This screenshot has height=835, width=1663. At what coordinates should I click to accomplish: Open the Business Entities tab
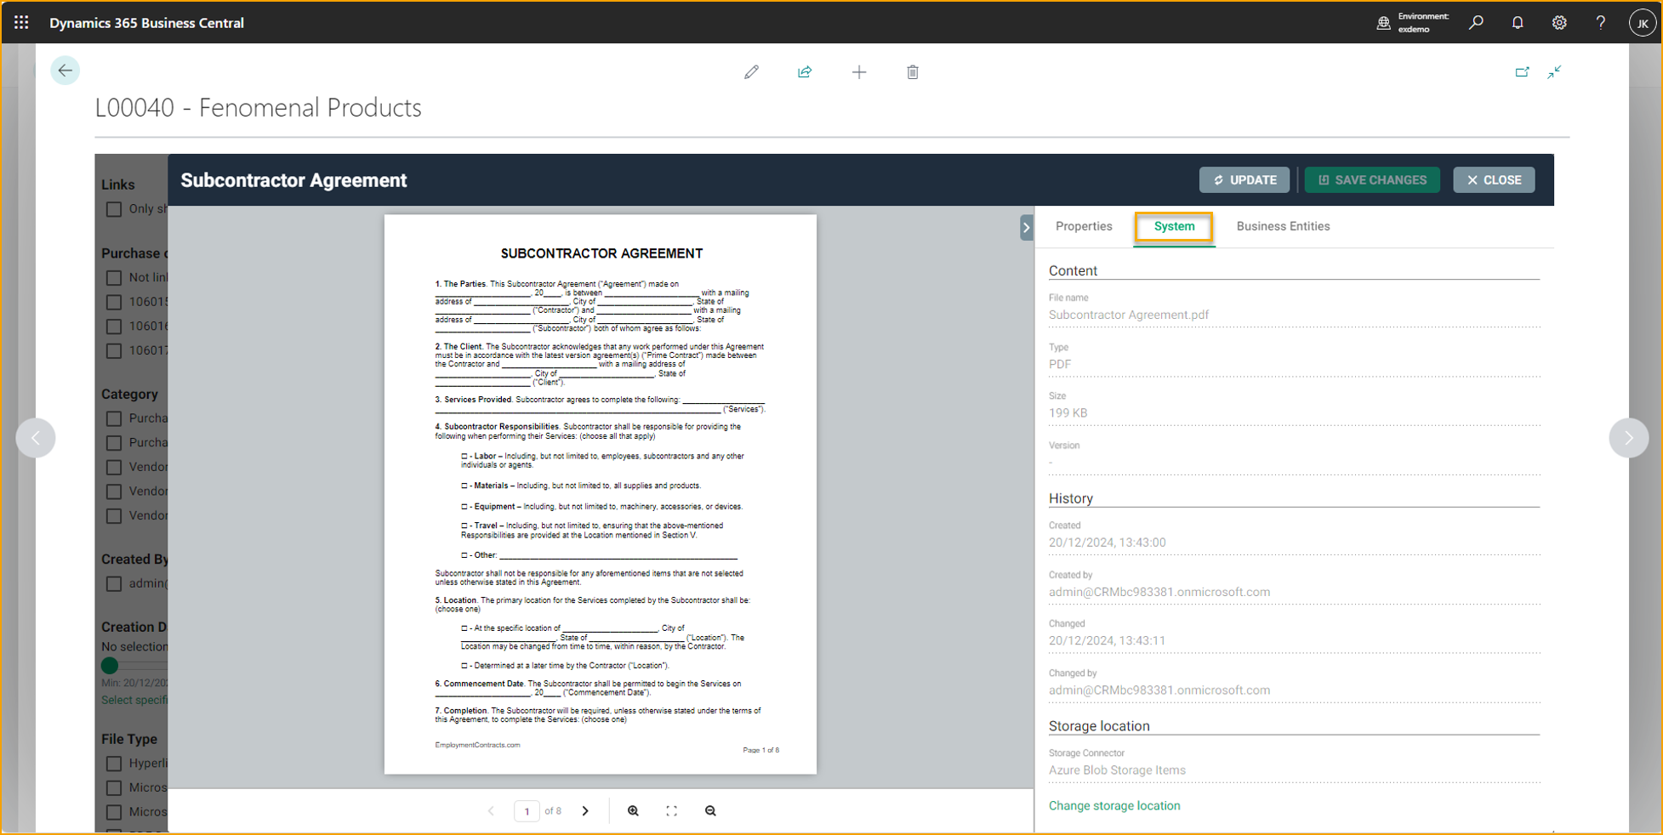(x=1283, y=227)
